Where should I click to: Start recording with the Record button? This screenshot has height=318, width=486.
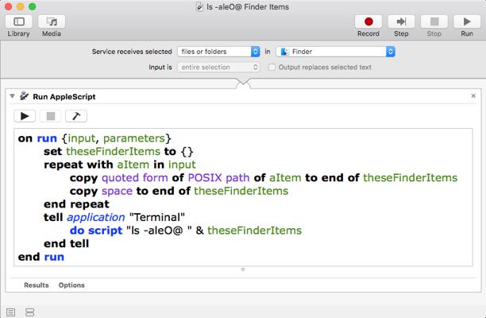[x=368, y=21]
